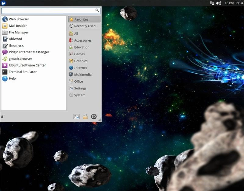Viewport: 244px width, 191px height.
Task: Open Games category
Action: (x=84, y=54)
